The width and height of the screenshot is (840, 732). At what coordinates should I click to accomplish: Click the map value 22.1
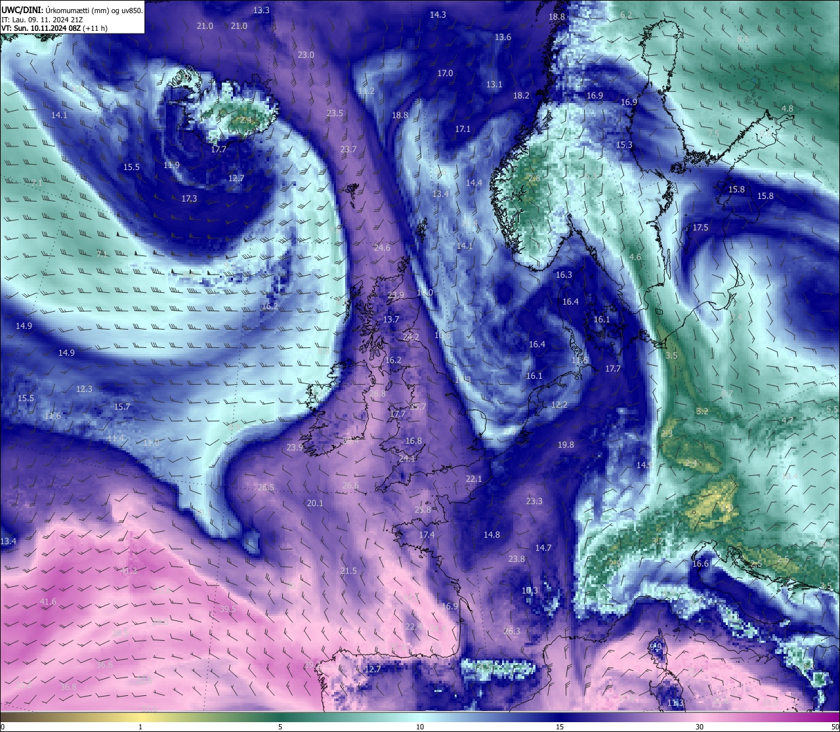pos(474,479)
